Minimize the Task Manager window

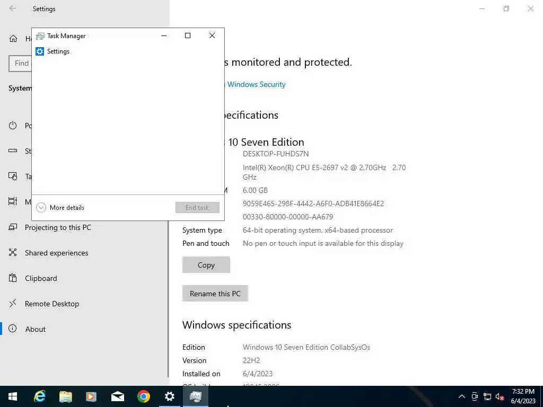click(x=164, y=36)
